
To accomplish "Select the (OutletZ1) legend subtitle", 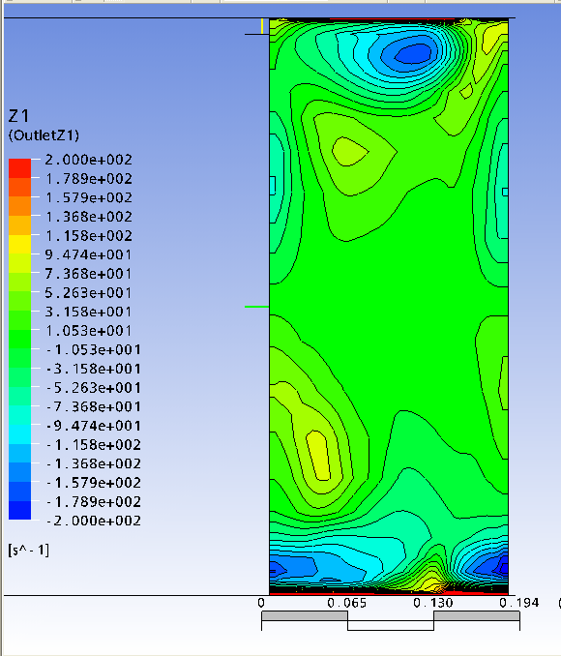I will coord(44,135).
